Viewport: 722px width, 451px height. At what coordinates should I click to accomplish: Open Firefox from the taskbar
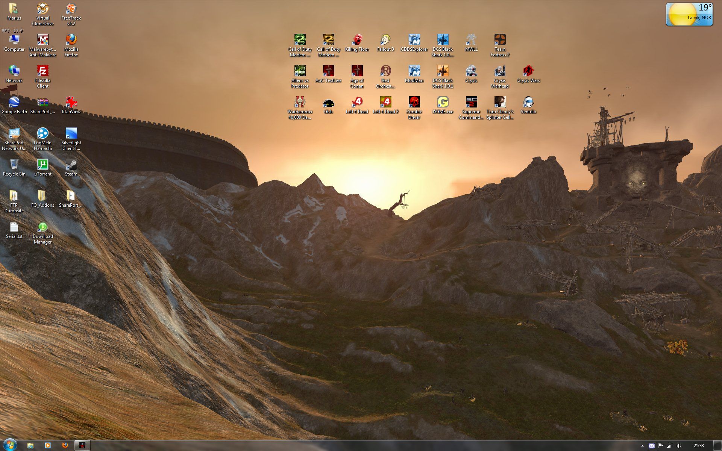click(x=65, y=445)
